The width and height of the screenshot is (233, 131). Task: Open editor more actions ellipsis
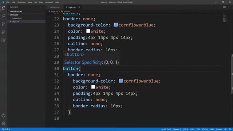coord(229,7)
